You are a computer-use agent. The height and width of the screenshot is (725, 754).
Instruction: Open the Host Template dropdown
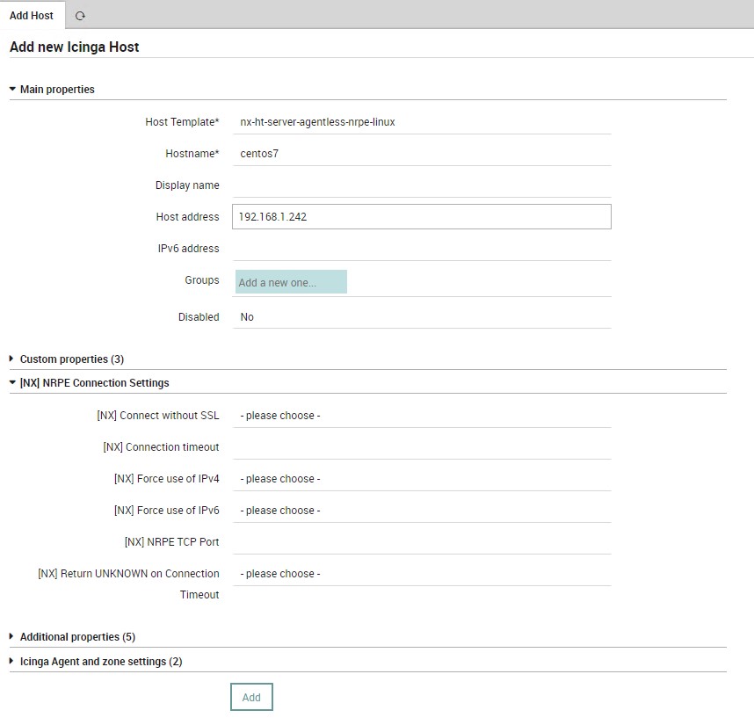(422, 122)
